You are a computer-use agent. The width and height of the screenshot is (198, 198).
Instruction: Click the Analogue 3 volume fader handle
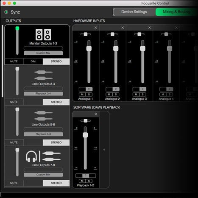(x=142, y=48)
